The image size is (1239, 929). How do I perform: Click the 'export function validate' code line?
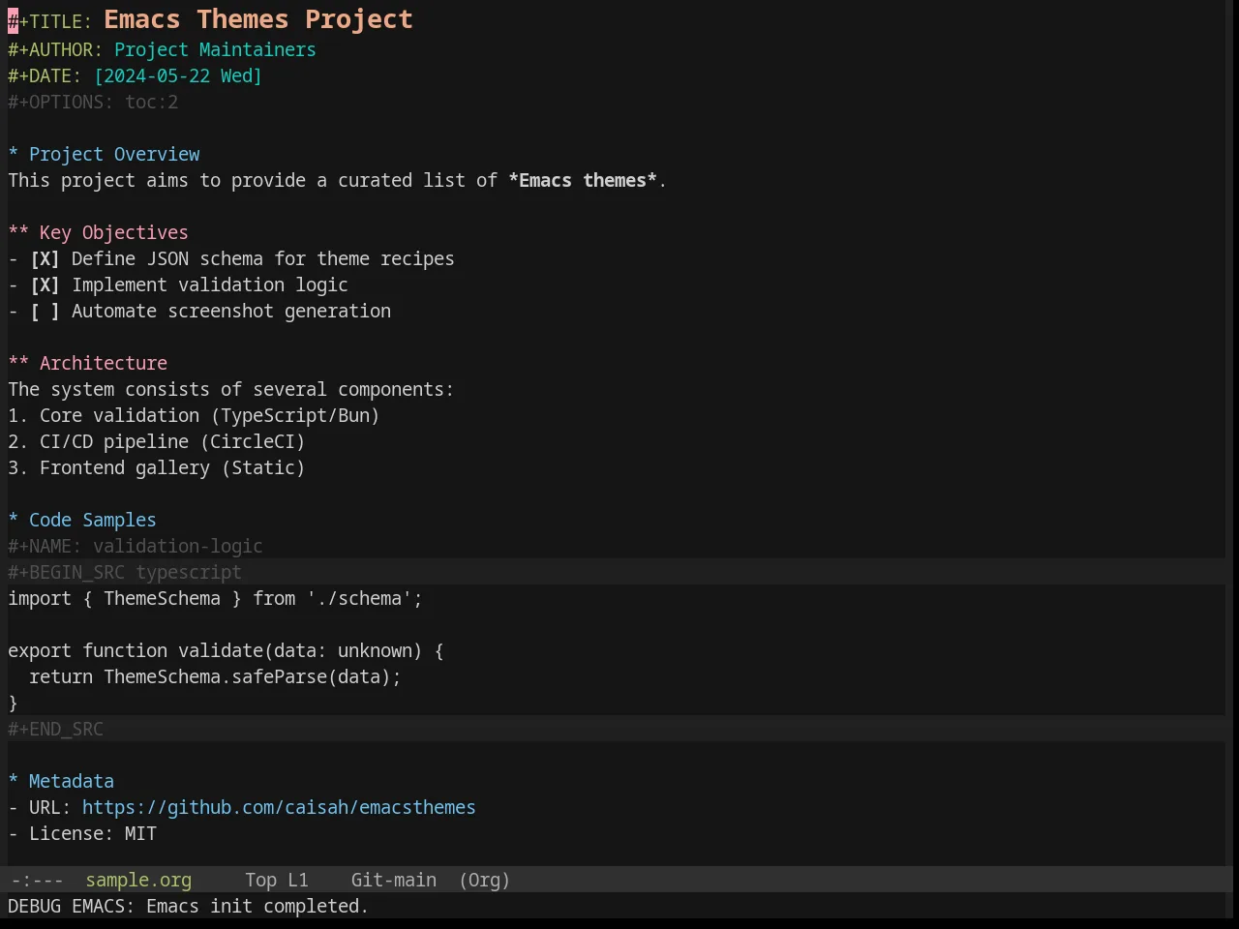click(x=226, y=651)
